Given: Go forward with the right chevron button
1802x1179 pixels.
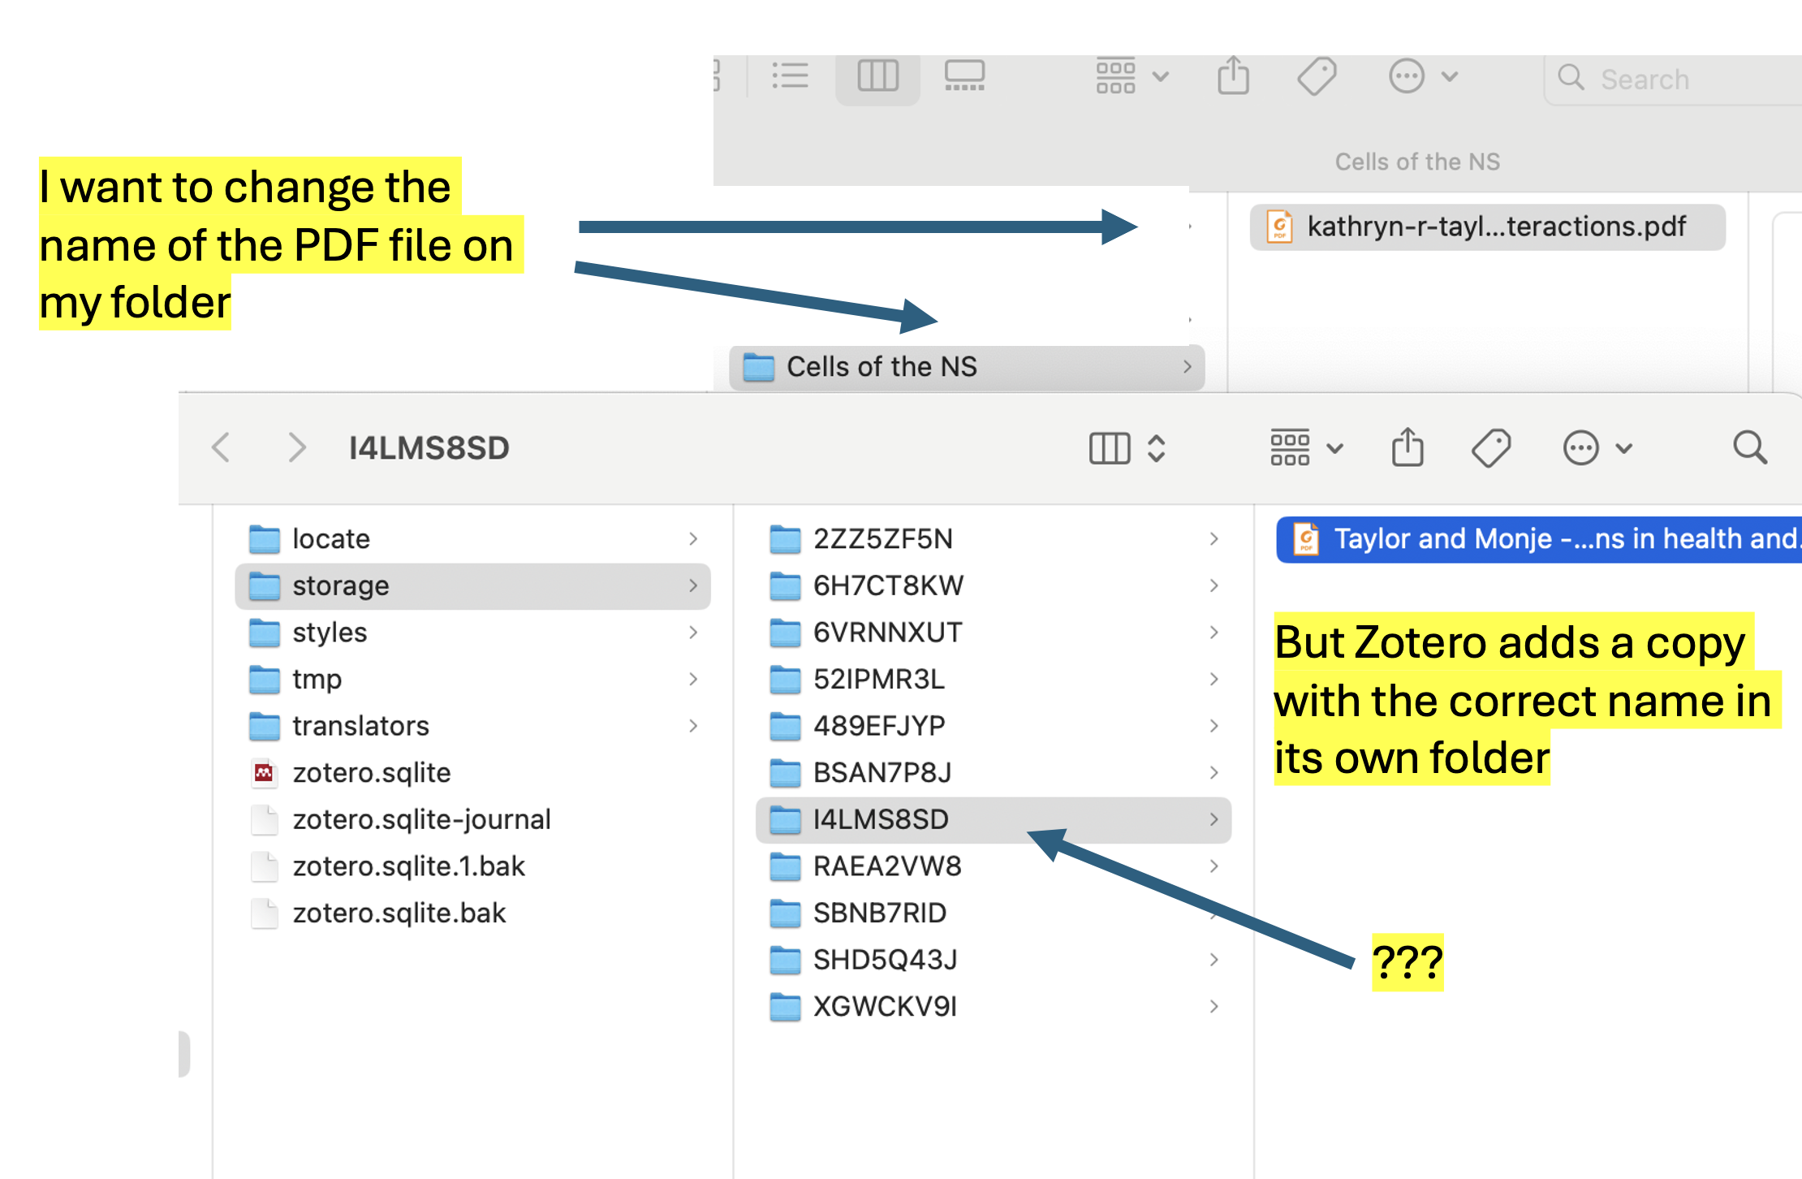Looking at the screenshot, I should [x=297, y=447].
